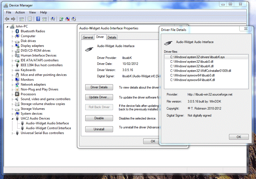This screenshot has height=179, width=256.
Task: Expand the Universal Serial Bus controllers node
Action: 13,133
